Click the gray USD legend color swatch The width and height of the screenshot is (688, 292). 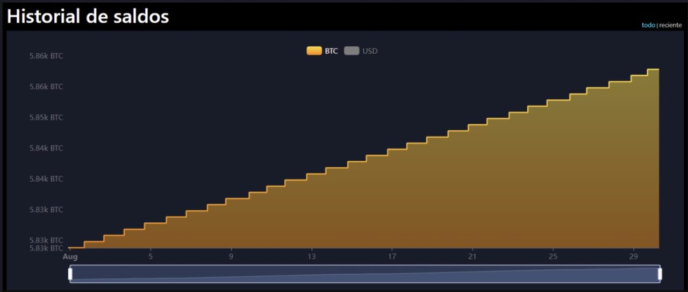(x=352, y=51)
